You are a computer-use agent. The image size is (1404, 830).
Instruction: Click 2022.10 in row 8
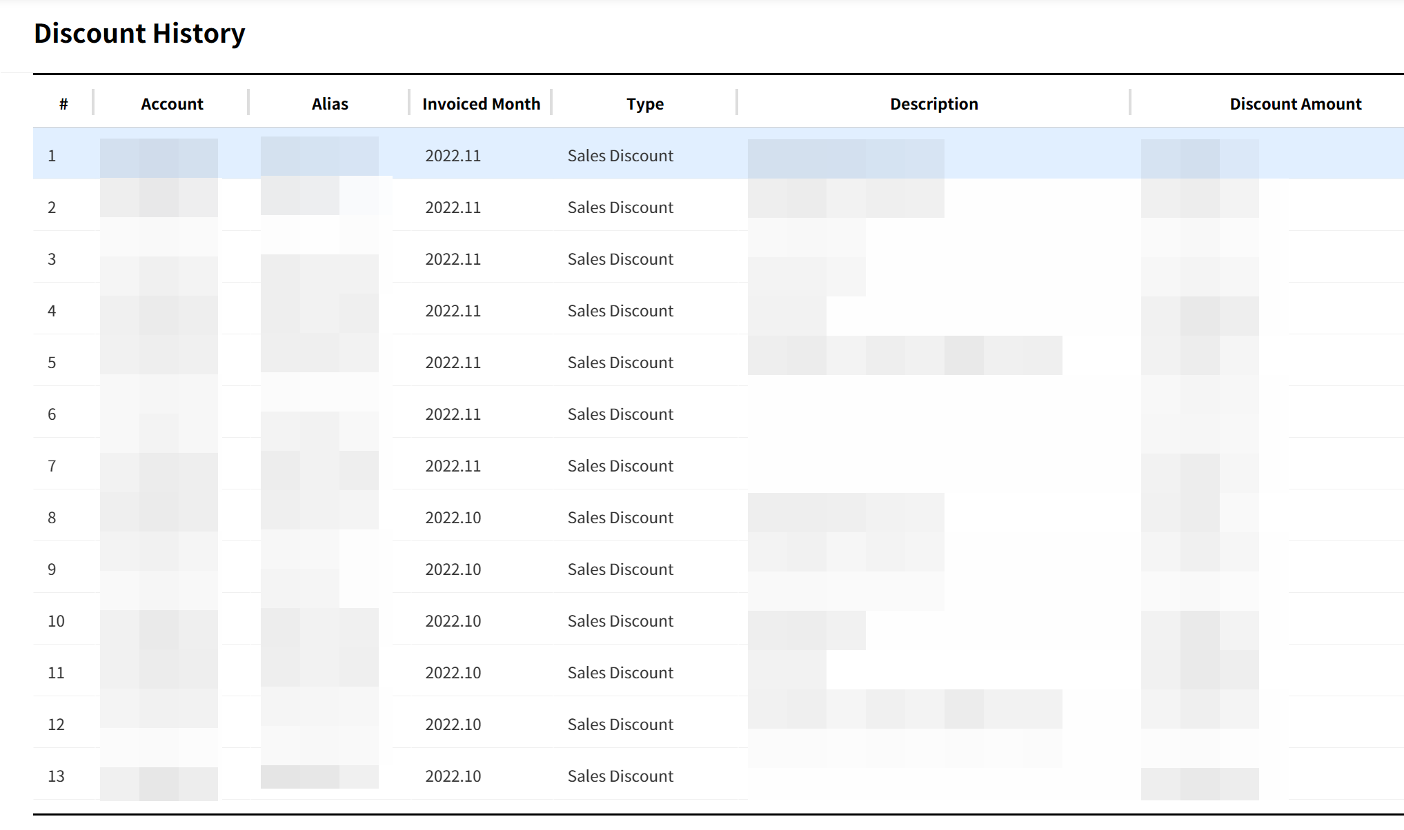coord(453,518)
